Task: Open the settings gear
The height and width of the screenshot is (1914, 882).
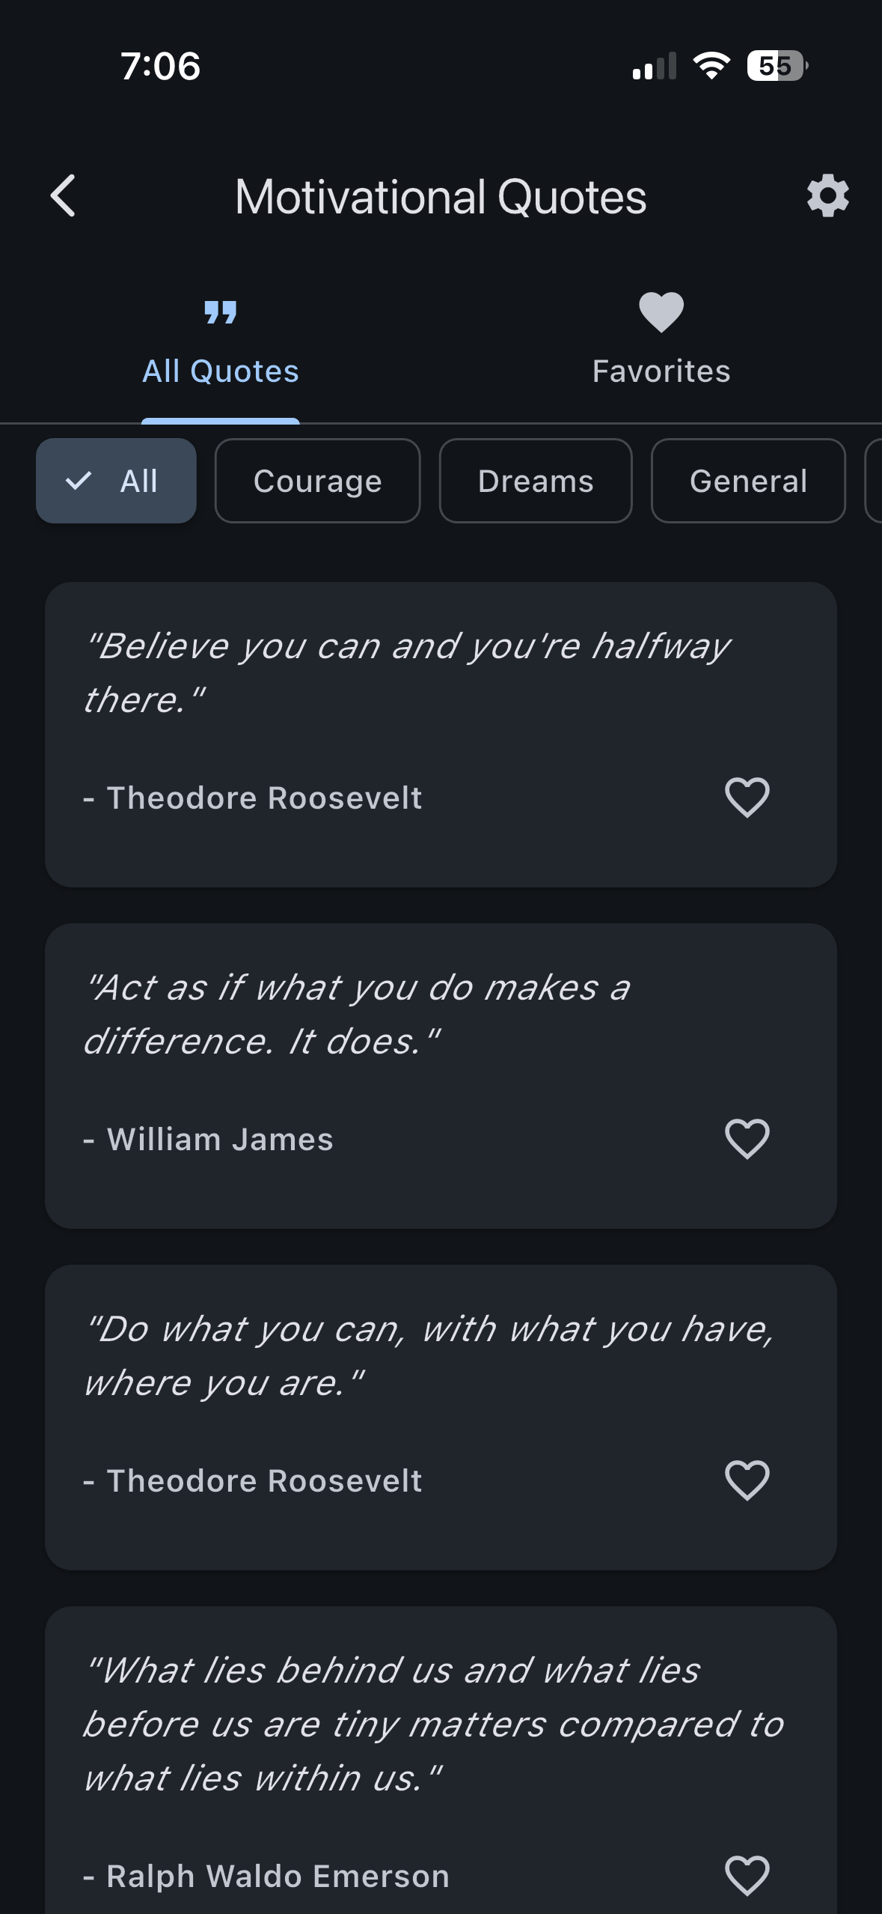Action: point(827,196)
